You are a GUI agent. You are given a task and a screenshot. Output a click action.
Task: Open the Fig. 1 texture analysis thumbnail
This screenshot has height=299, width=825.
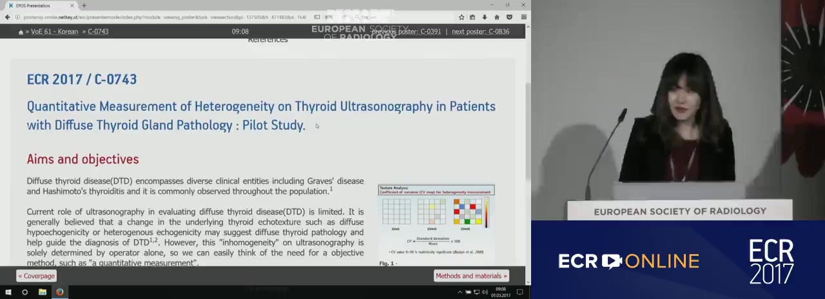pos(436,220)
